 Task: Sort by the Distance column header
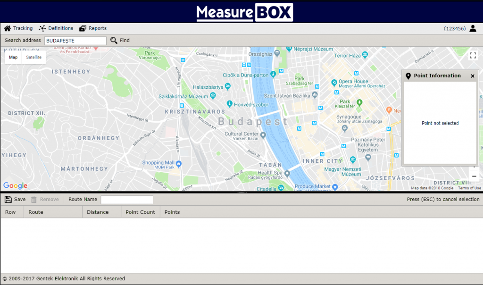pos(98,212)
